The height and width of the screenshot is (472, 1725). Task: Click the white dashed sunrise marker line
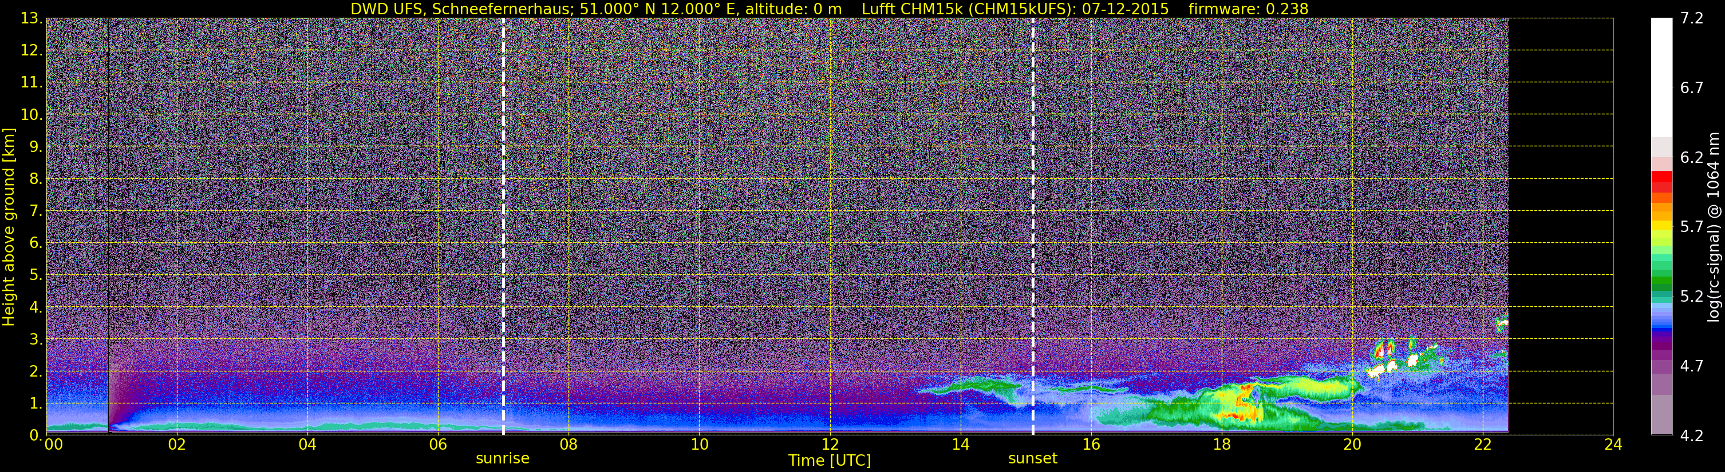pyautogui.click(x=503, y=227)
